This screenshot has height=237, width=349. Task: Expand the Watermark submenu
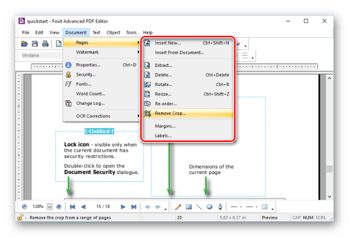(101, 52)
